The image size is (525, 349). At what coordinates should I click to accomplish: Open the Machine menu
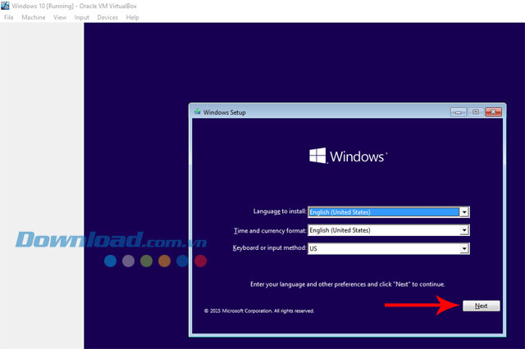[34, 17]
